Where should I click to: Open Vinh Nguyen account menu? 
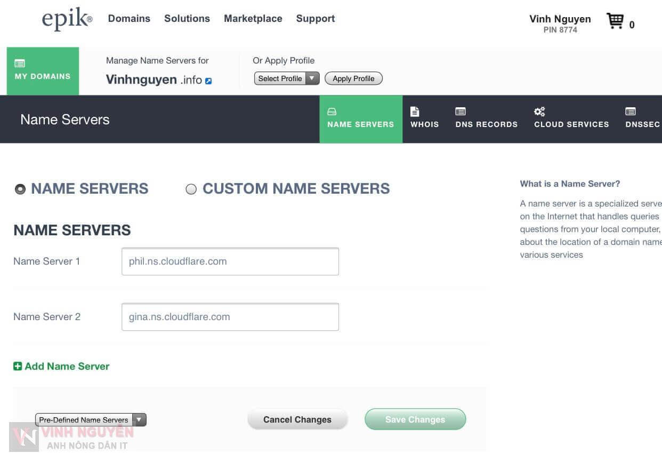pyautogui.click(x=560, y=19)
